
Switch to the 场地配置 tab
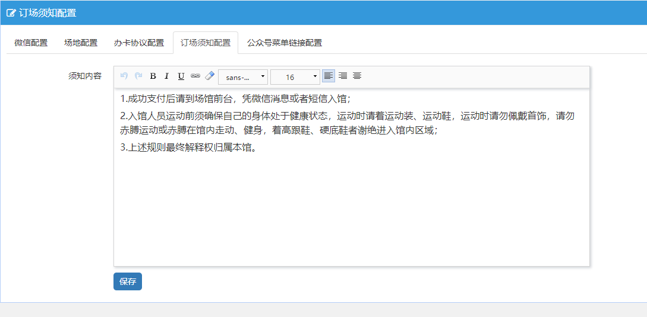pyautogui.click(x=81, y=43)
